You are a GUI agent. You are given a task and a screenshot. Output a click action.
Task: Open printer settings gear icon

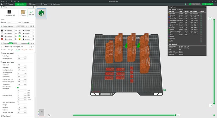tap(34, 7)
